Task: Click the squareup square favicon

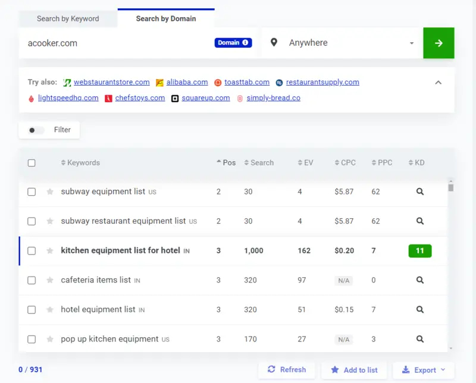Action: [175, 99]
